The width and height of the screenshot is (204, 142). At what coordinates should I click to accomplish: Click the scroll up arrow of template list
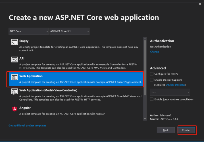click(x=145, y=39)
